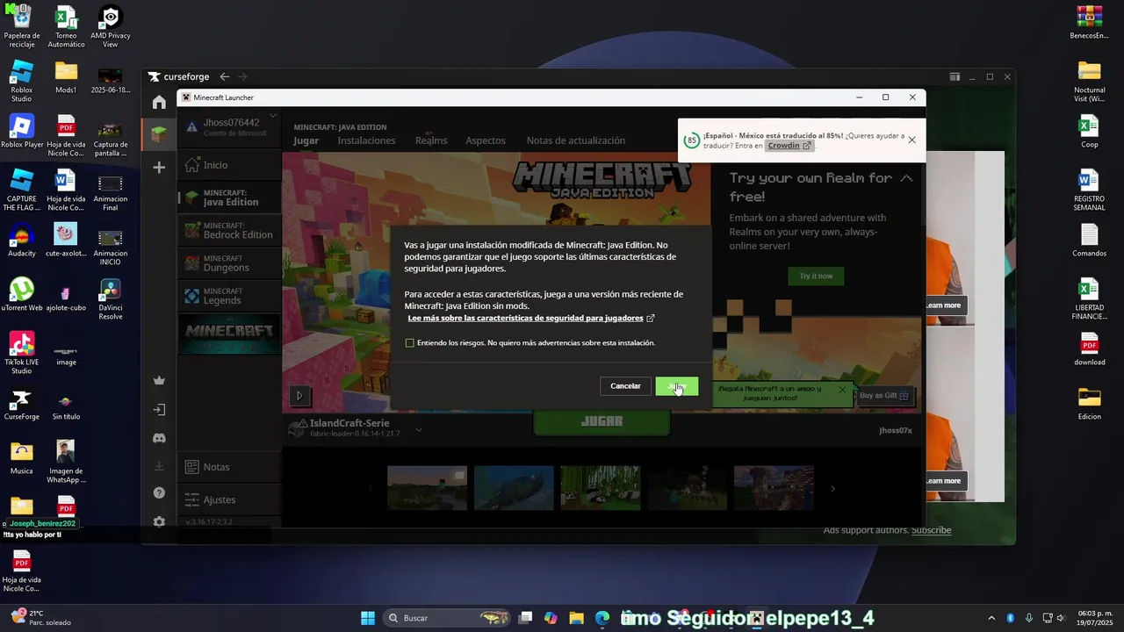Click the sign-in icon in CurseForge sidebar
Image resolution: width=1124 pixels, height=632 pixels.
pos(159,409)
